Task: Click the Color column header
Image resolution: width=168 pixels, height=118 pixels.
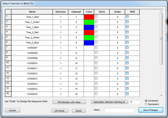Action: point(89,12)
